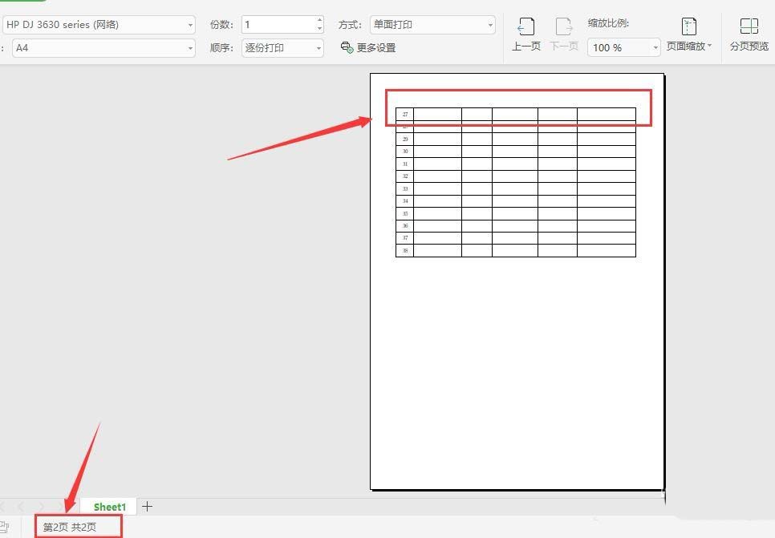Open page zoom (页面缩放) tool

pyautogui.click(x=688, y=35)
